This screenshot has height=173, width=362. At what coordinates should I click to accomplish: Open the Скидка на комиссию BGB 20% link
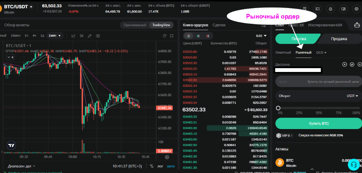tap(321, 135)
